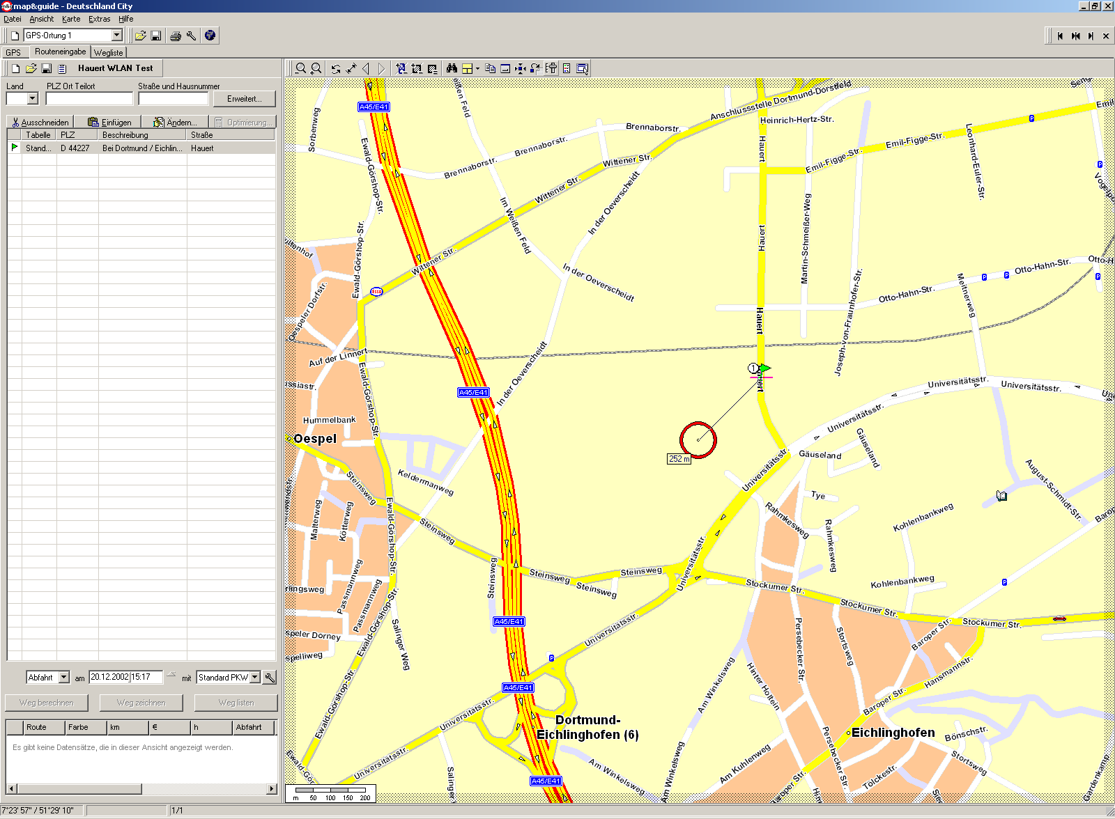Image resolution: width=1115 pixels, height=819 pixels.
Task: Click the Ausschneiden button
Action: [40, 122]
